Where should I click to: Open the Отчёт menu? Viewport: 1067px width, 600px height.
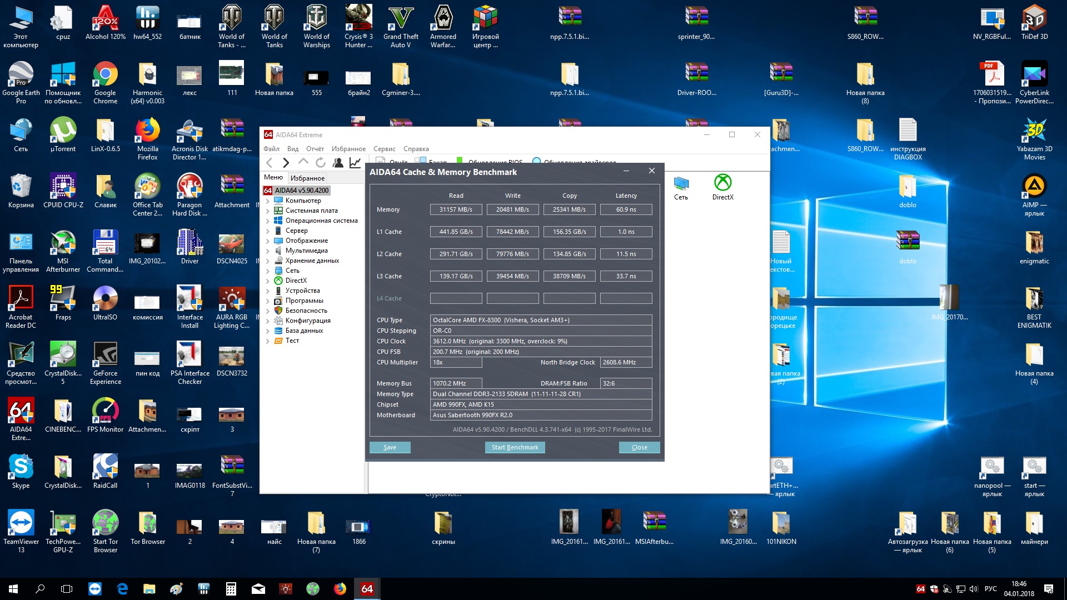click(315, 149)
